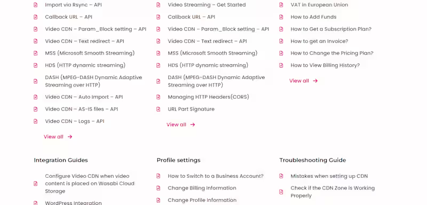Open 'How to Switch to a Business Account?'
The height and width of the screenshot is (205, 427).
point(216,176)
